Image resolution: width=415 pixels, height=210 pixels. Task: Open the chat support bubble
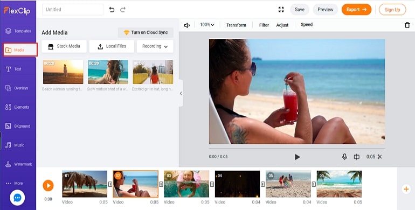tap(17, 198)
